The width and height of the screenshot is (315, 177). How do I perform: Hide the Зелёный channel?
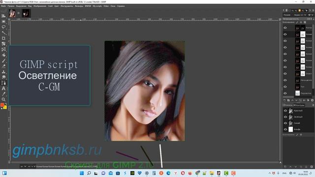(x=285, y=117)
